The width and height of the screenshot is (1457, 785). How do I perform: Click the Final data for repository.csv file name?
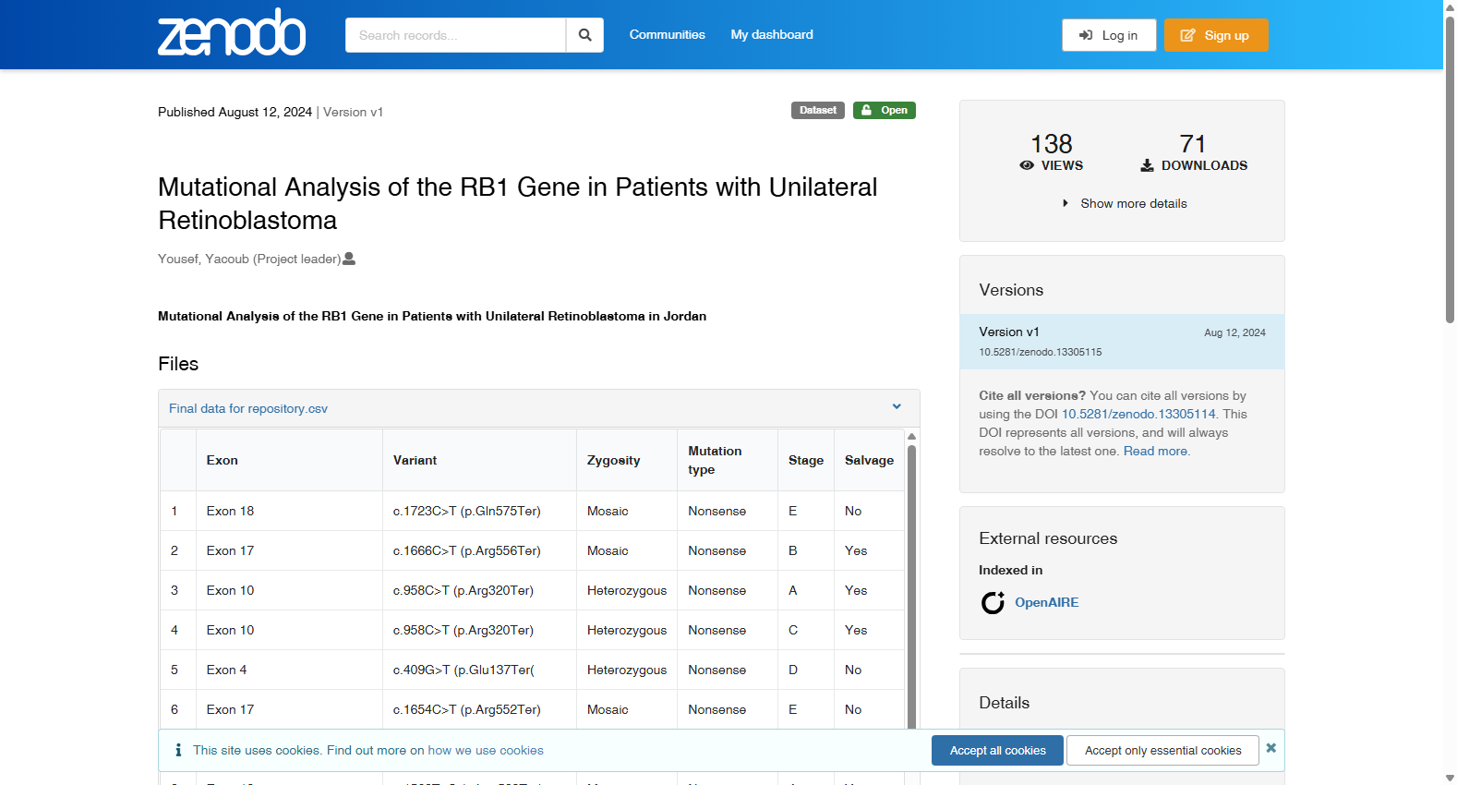(248, 408)
